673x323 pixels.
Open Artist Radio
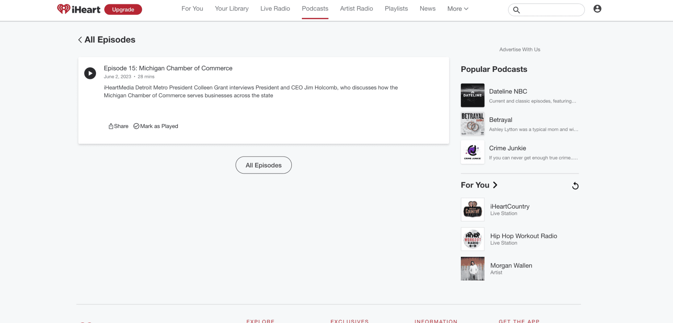[357, 9]
